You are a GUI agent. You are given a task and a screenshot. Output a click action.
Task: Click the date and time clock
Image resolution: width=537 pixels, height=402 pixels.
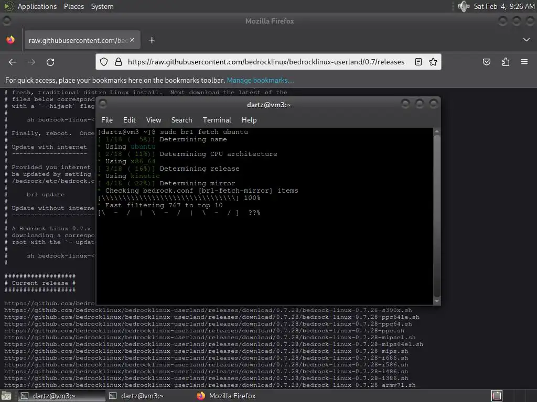pyautogui.click(x=504, y=6)
